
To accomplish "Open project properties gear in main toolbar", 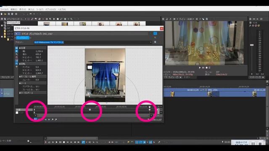I will pyautogui.click(x=16, y=14).
